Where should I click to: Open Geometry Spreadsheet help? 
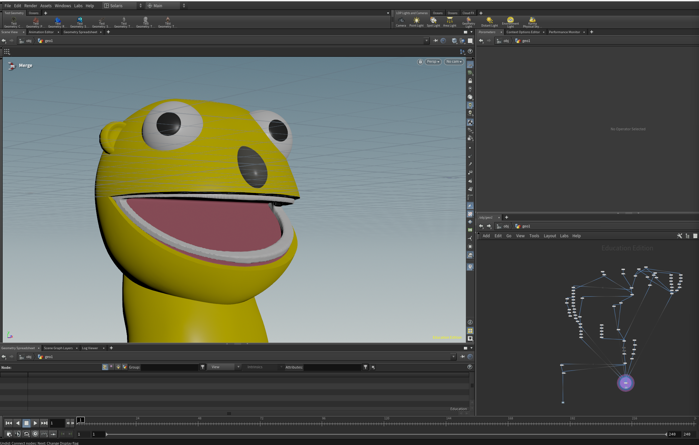470,367
